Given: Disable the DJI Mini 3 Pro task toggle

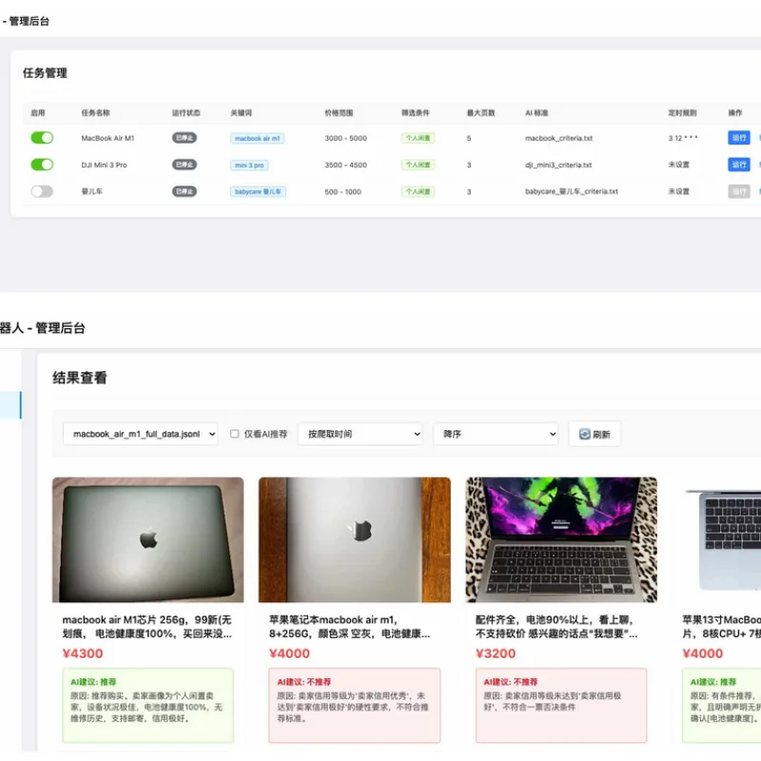Looking at the screenshot, I should pos(42,165).
